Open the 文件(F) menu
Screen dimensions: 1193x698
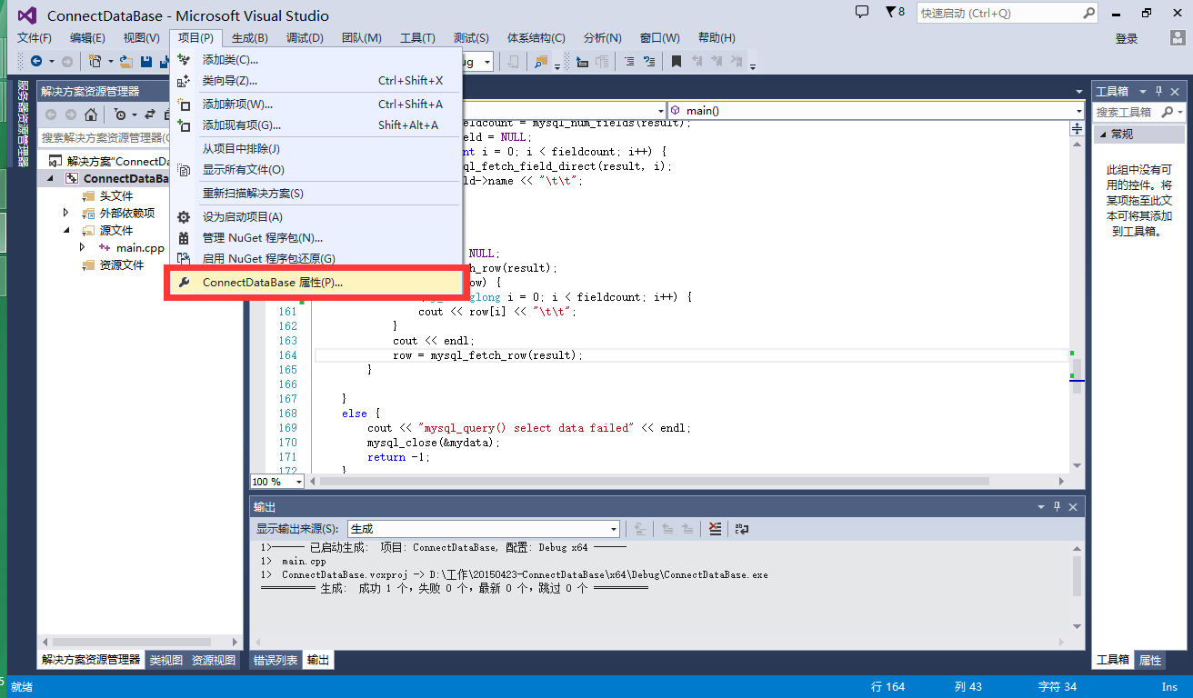[35, 38]
